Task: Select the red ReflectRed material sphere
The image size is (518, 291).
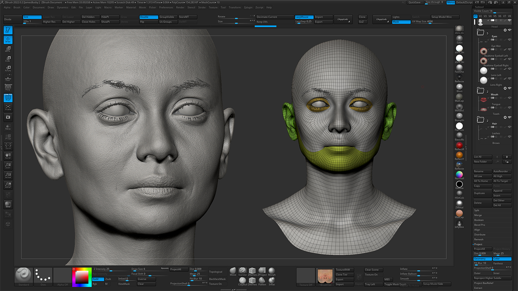Action: click(459, 146)
